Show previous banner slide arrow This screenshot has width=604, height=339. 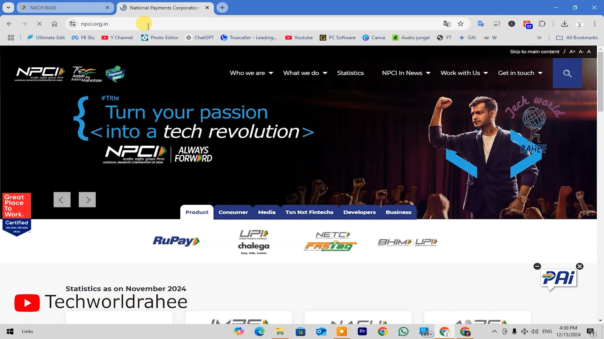62,200
